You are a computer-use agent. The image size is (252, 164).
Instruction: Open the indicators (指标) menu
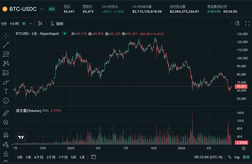tap(57, 24)
